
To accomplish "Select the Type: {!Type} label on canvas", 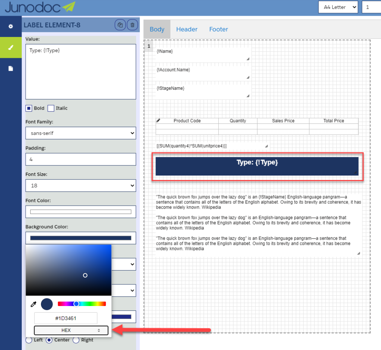I will (257, 166).
